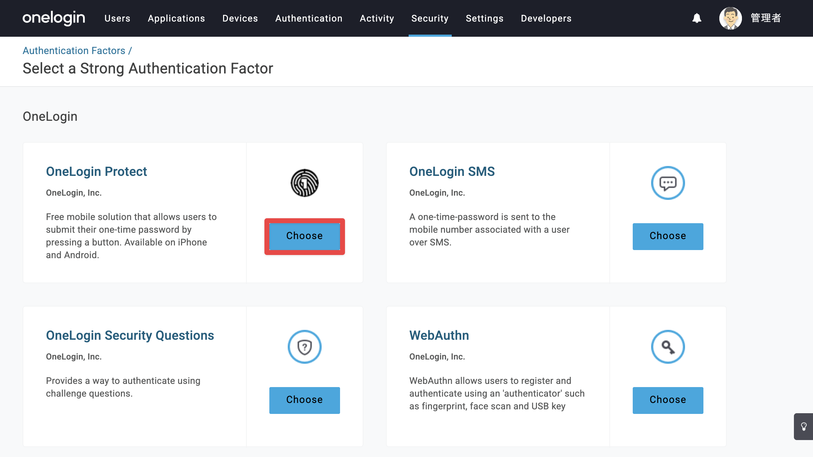Click the OneLogin SMS title
The image size is (813, 457).
pyautogui.click(x=452, y=171)
